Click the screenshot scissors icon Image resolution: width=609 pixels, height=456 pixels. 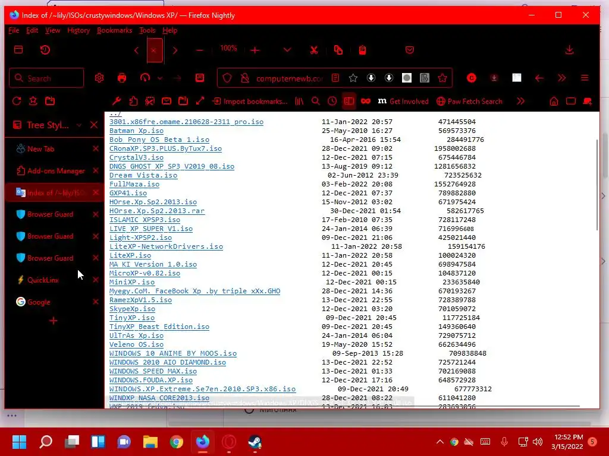pos(149,101)
